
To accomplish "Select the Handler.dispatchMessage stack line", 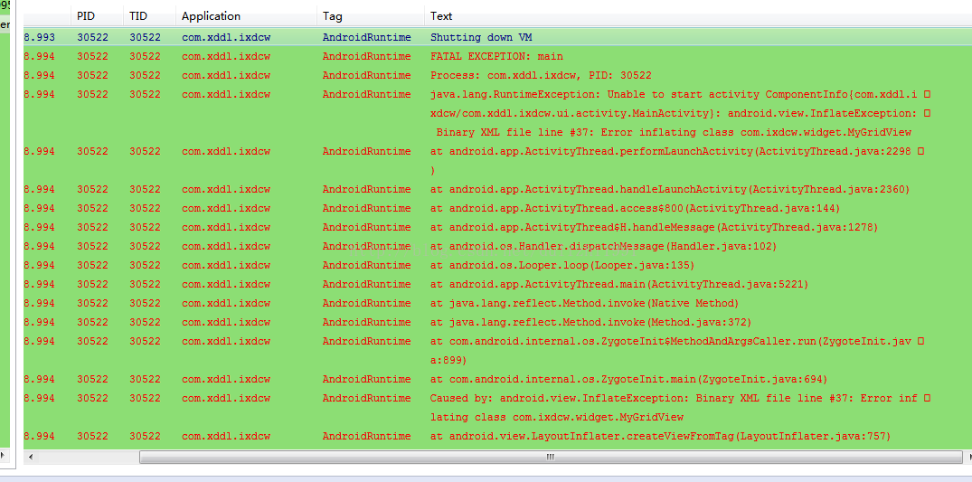I will click(x=603, y=246).
